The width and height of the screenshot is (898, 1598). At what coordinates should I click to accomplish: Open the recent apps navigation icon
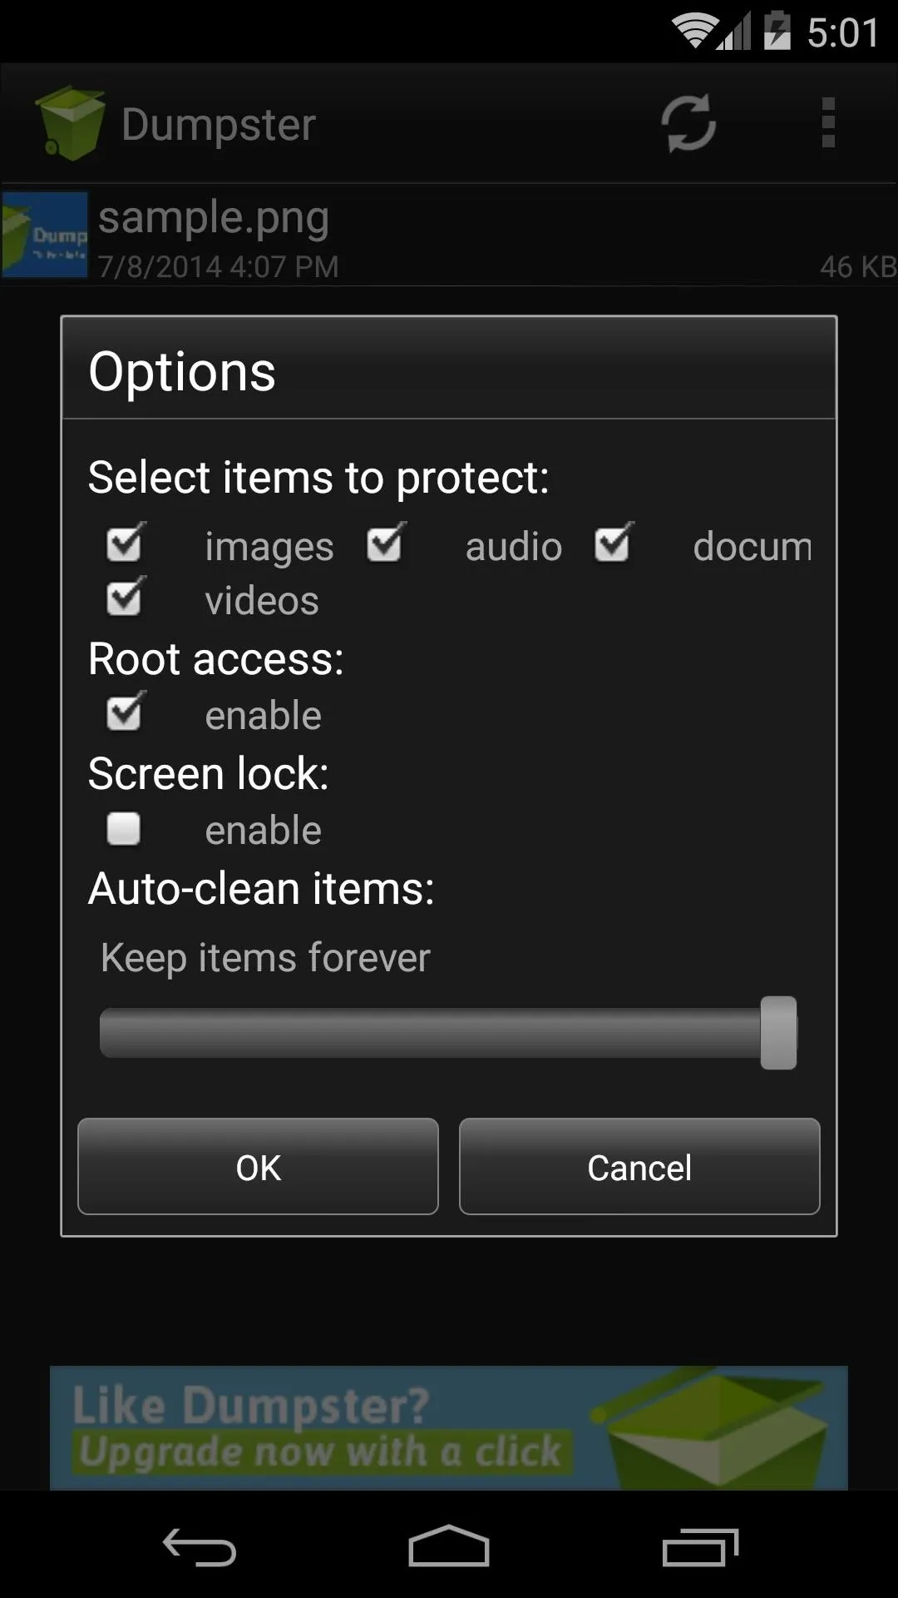point(700,1547)
